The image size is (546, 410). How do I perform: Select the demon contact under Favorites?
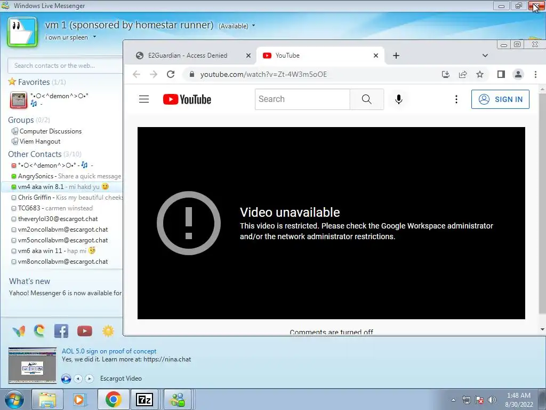[49, 100]
